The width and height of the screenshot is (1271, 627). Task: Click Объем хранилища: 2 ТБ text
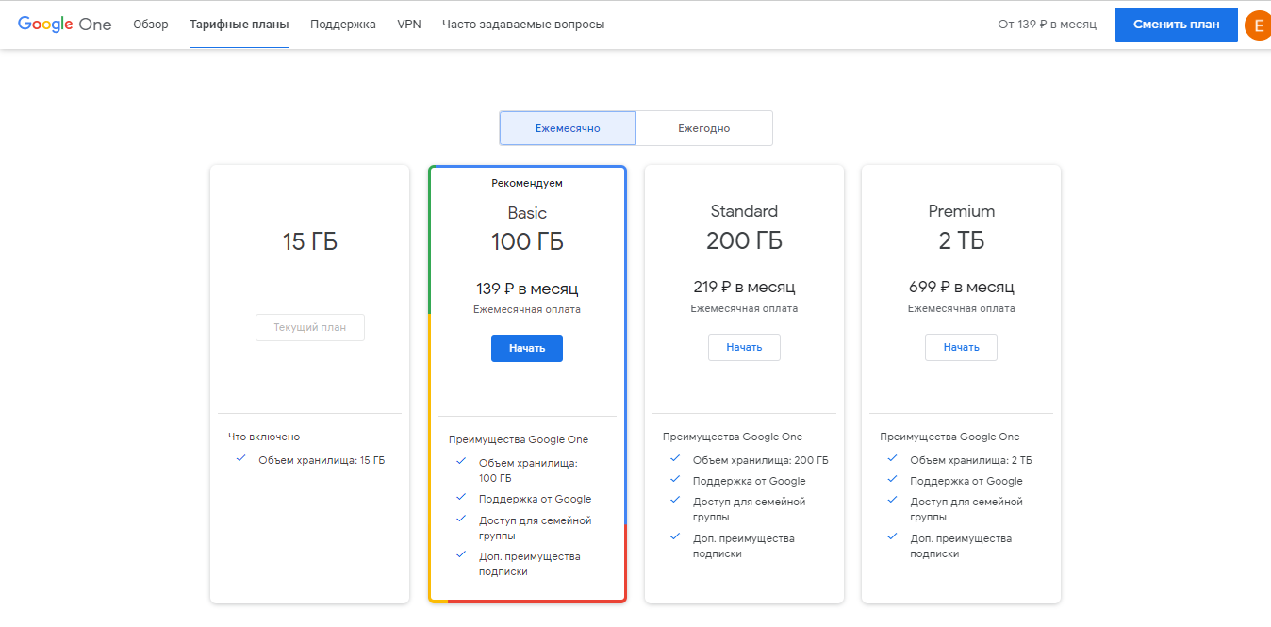[971, 460]
